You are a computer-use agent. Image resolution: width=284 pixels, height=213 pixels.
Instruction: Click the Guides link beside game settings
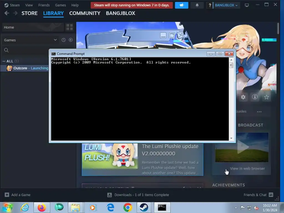(x=241, y=111)
